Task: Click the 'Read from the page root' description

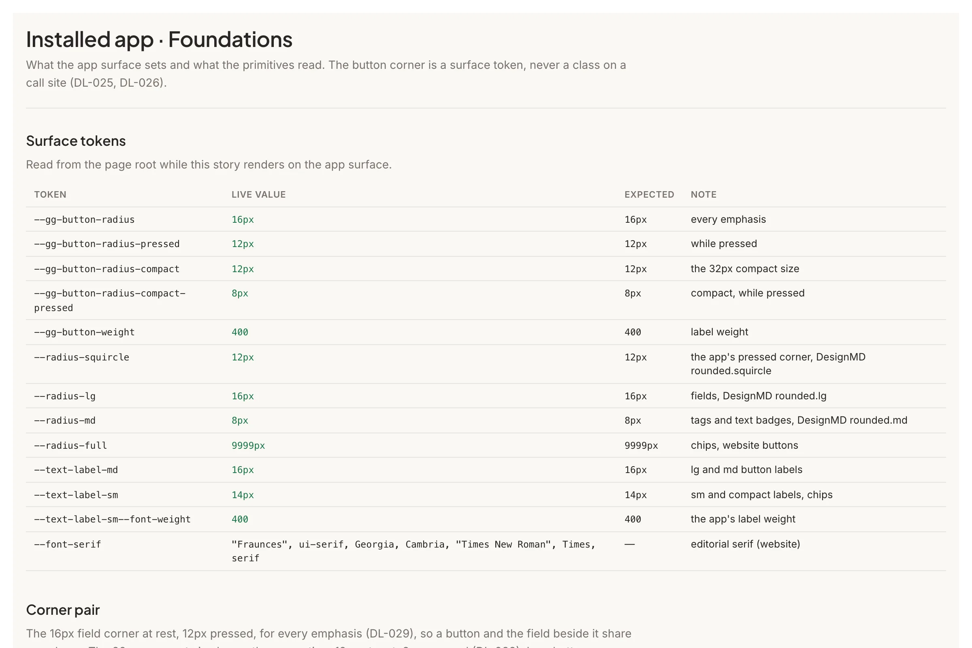Action: 209,165
